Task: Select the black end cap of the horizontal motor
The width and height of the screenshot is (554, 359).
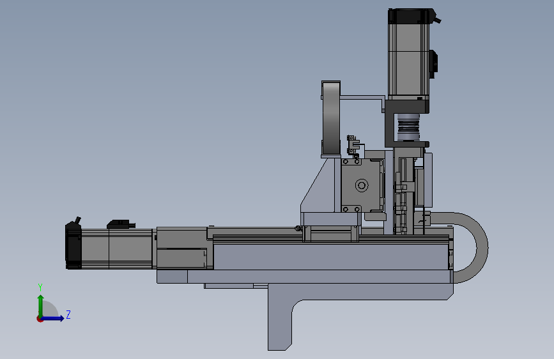Action: pyautogui.click(x=73, y=246)
